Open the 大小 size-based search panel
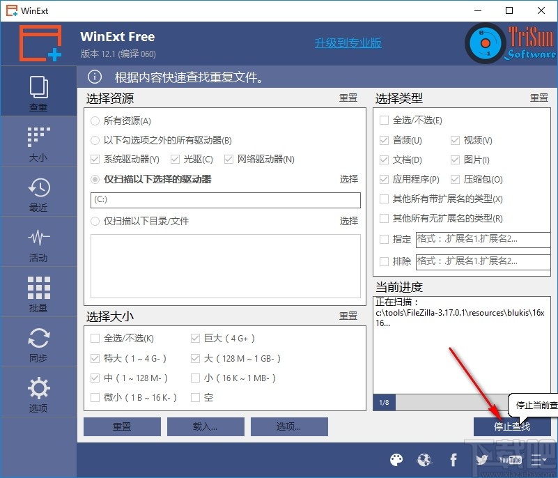Viewport: 558px width, 478px height. click(38, 141)
